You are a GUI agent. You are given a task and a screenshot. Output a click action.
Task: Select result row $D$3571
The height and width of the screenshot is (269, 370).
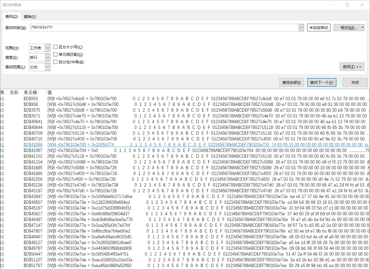pos(185,116)
